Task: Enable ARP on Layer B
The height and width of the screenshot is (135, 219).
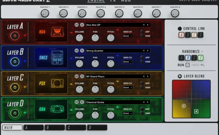Action: [x=142, y=58]
